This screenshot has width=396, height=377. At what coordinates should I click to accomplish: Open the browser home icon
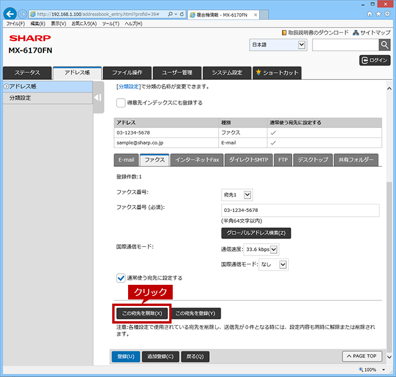pos(370,14)
